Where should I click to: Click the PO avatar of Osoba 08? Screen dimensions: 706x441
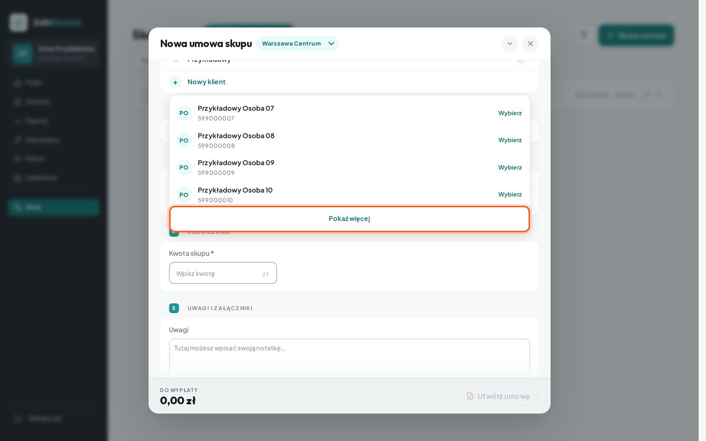pos(184,141)
